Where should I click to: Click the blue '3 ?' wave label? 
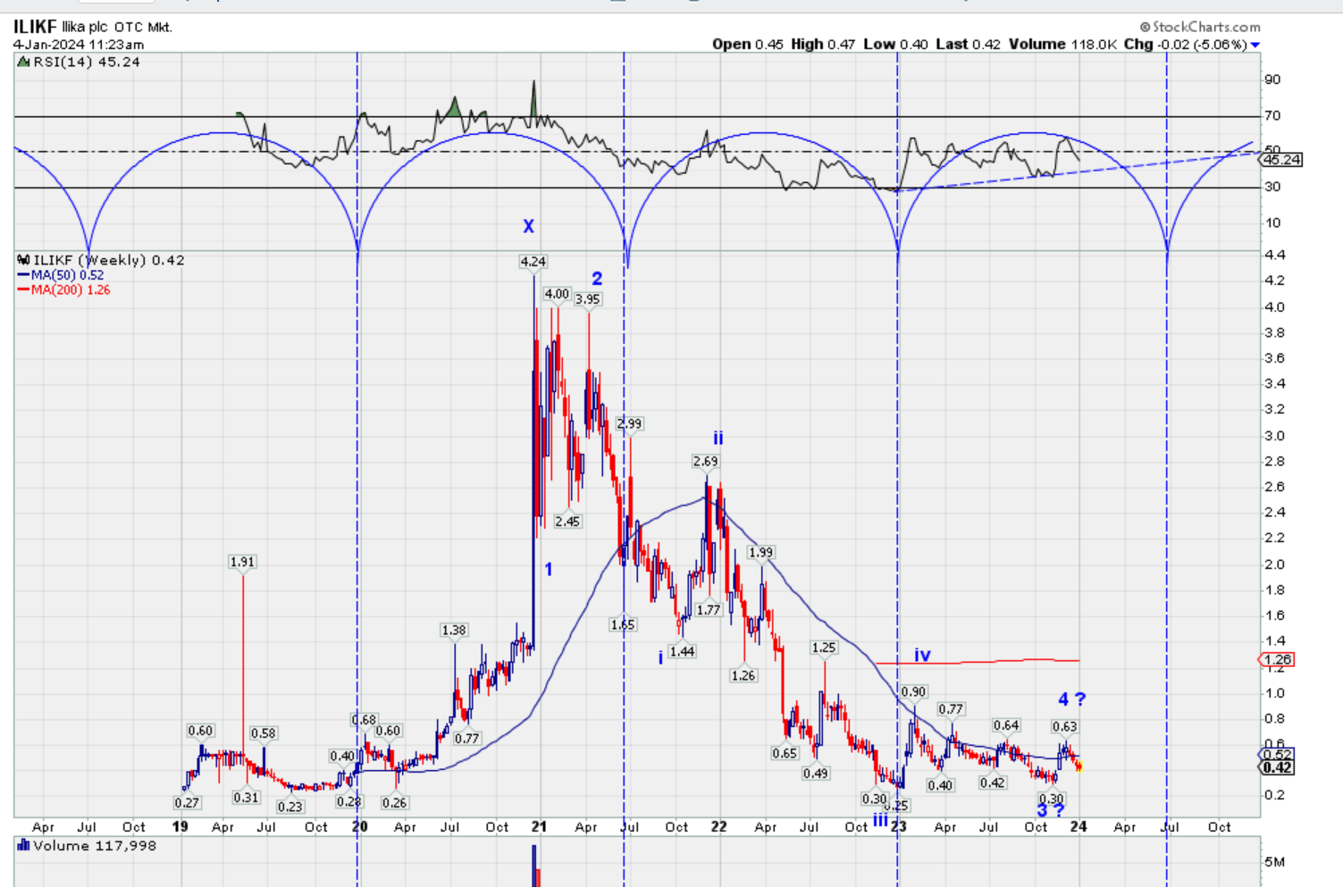pos(1051,810)
